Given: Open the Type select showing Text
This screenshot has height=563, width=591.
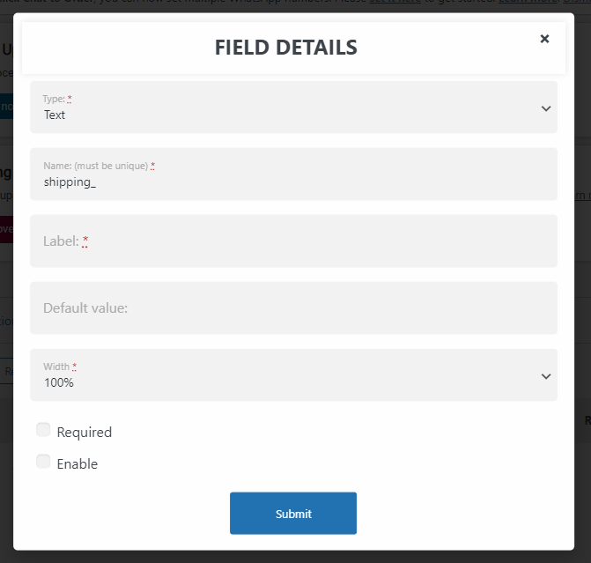Looking at the screenshot, I should [x=293, y=107].
